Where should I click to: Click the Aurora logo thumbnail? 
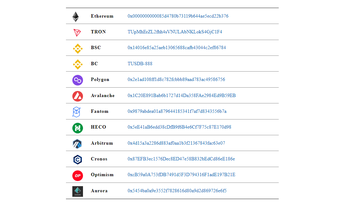(78, 191)
